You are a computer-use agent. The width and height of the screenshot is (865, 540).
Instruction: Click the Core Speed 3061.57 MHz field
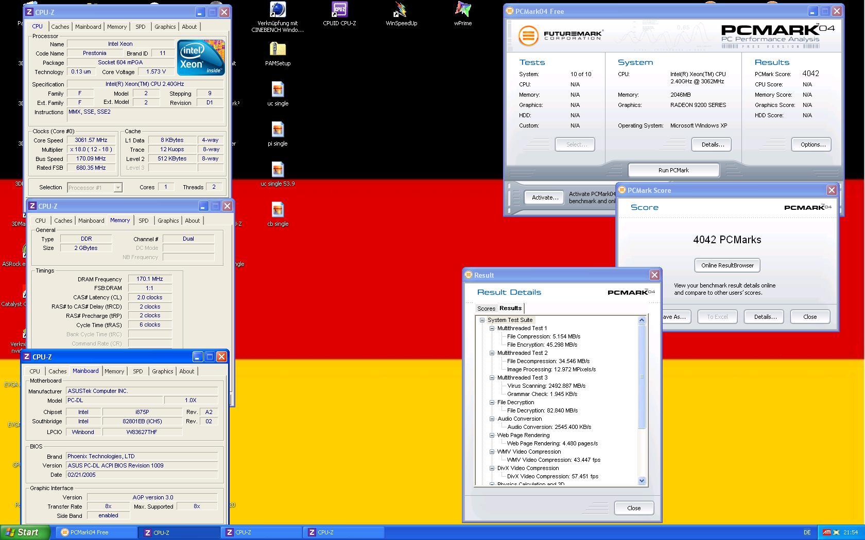[x=91, y=140]
